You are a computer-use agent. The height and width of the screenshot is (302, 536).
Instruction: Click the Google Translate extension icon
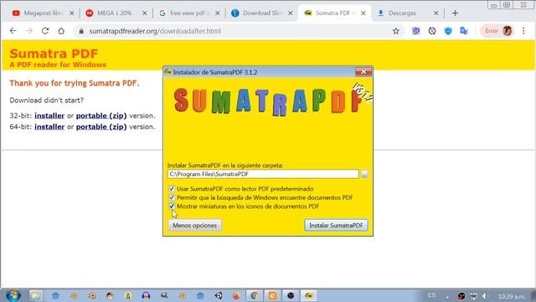click(x=464, y=31)
